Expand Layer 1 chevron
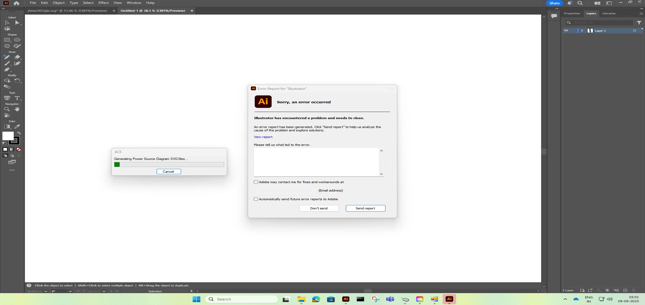This screenshot has width=645, height=305. (582, 31)
